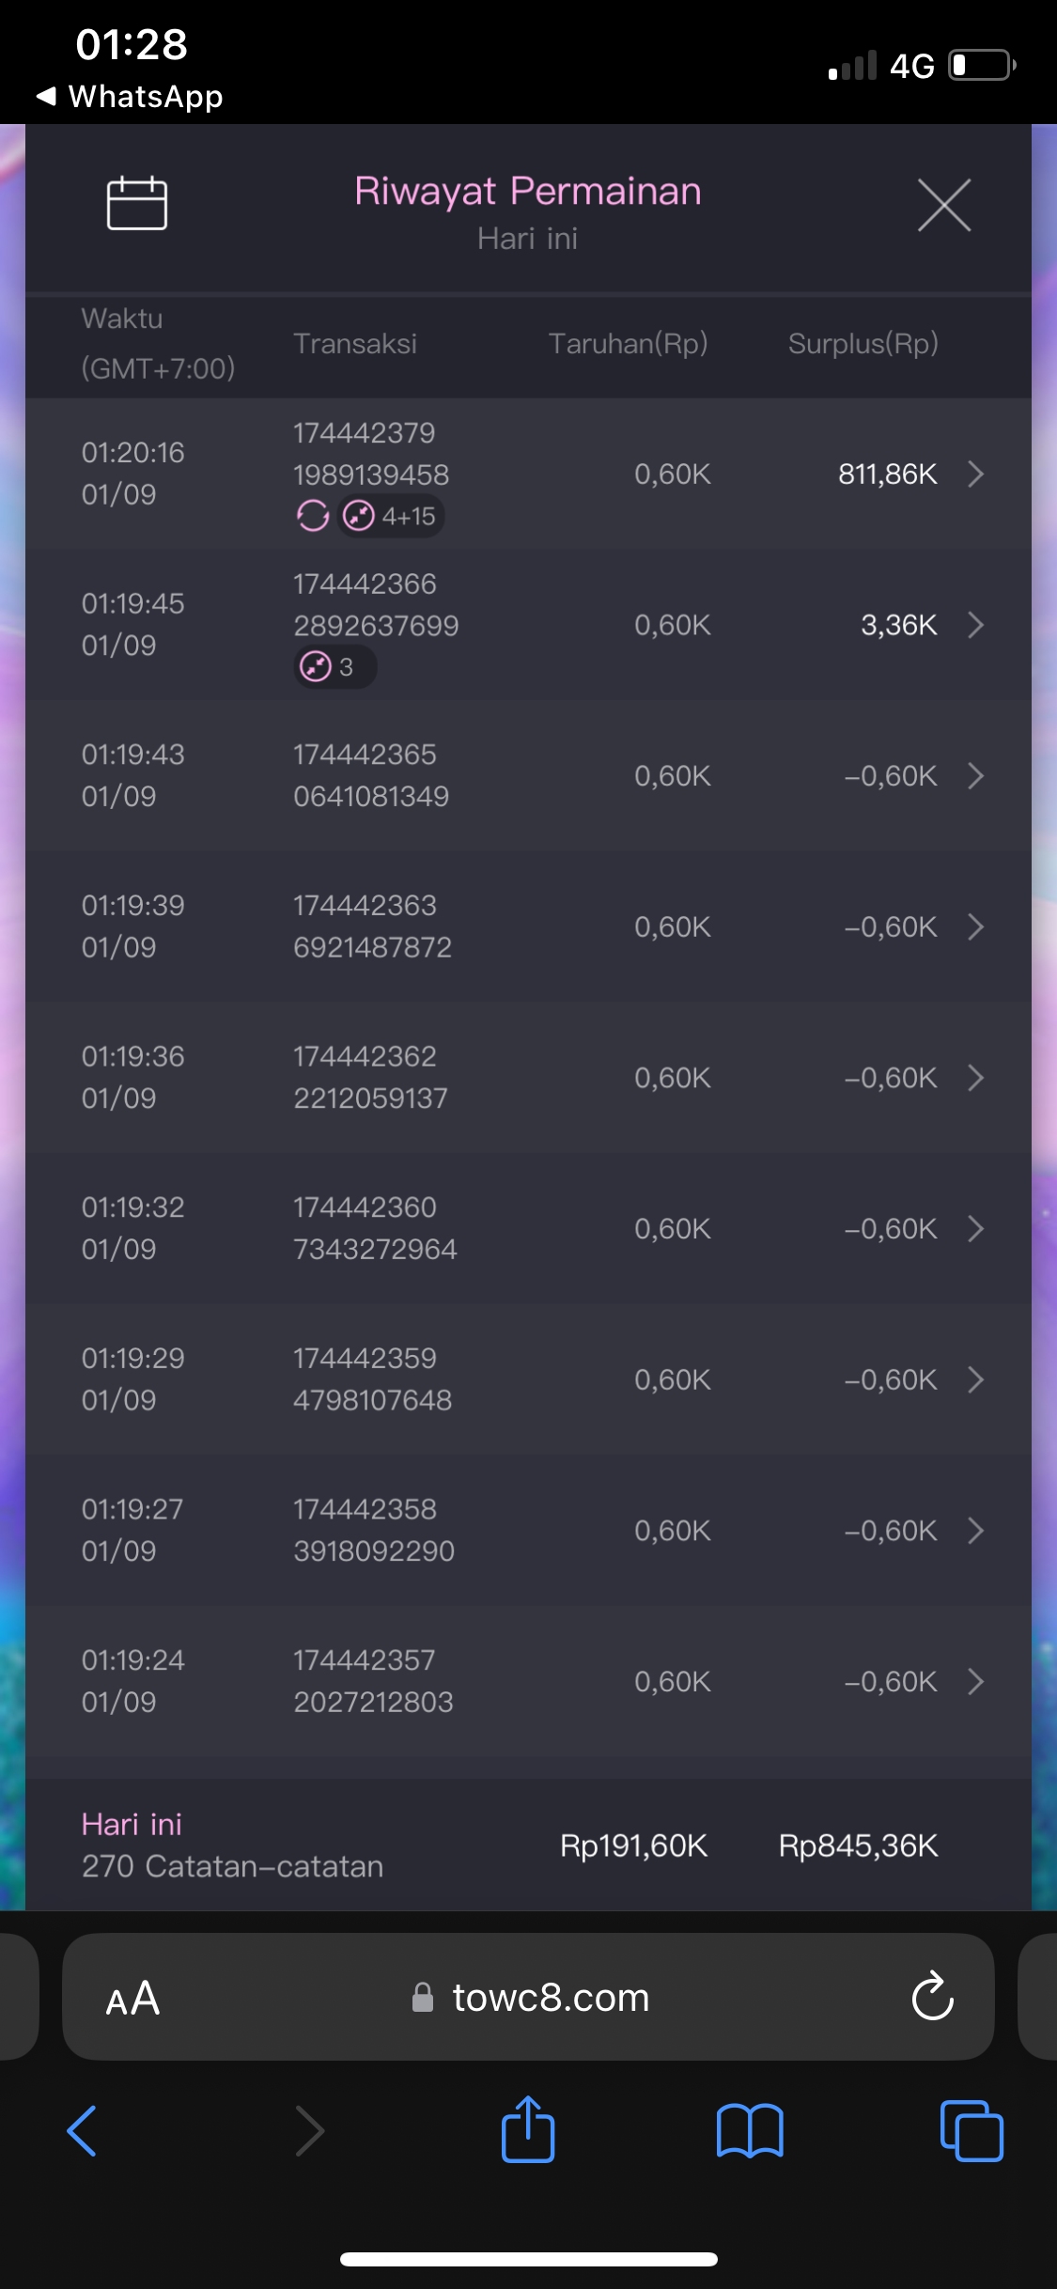Expand the 01:19:39 transaction row
This screenshot has width=1057, height=2289.
click(975, 927)
